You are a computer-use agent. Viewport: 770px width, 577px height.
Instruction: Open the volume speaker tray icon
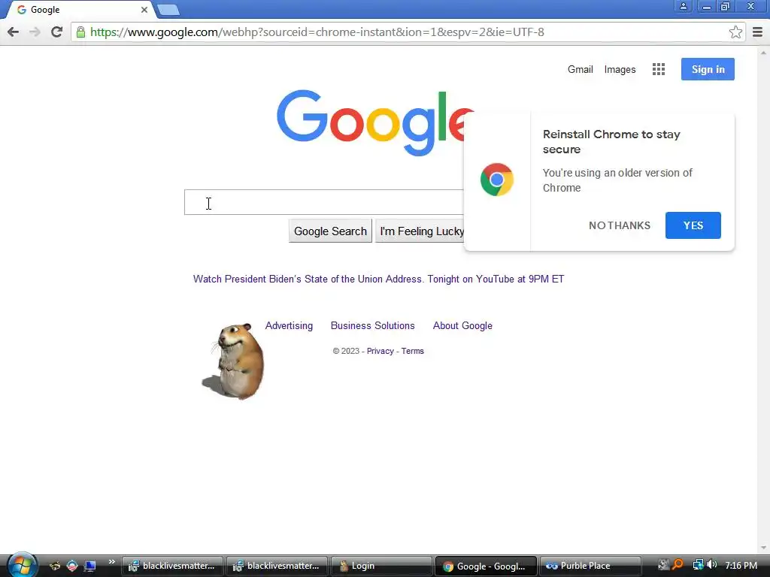tap(711, 565)
